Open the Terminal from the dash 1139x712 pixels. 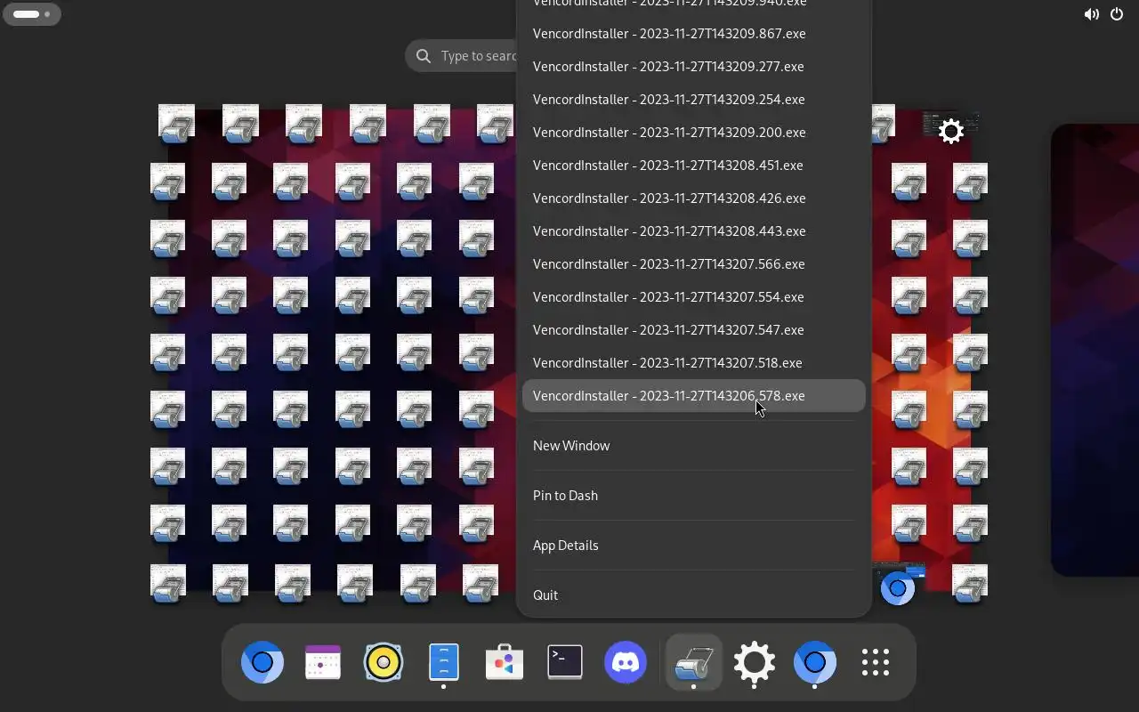[565, 662]
